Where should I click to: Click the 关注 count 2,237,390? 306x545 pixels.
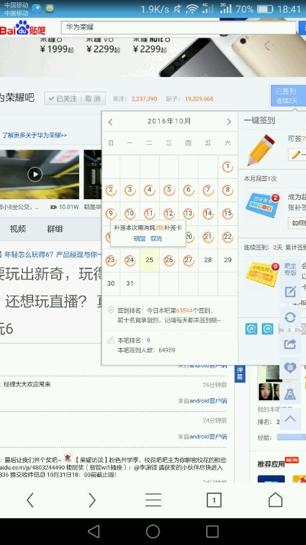[144, 99]
